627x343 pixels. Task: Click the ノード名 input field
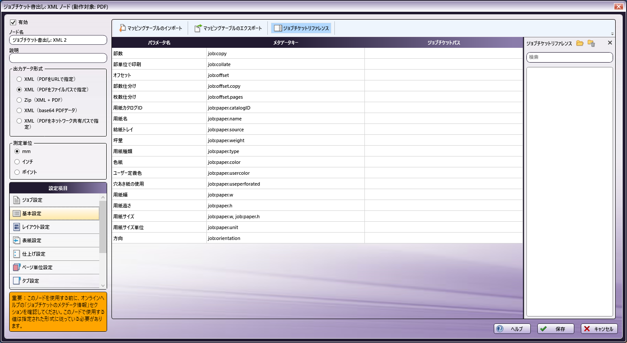(58, 40)
